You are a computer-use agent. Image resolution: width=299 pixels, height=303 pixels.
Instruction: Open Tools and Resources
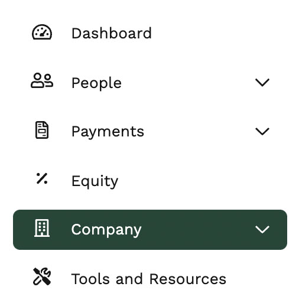[149, 279]
